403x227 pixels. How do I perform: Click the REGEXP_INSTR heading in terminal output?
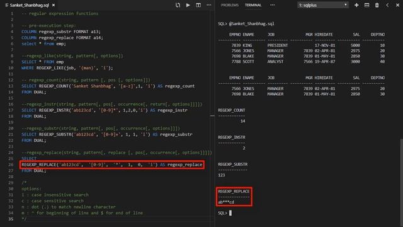coord(231,137)
